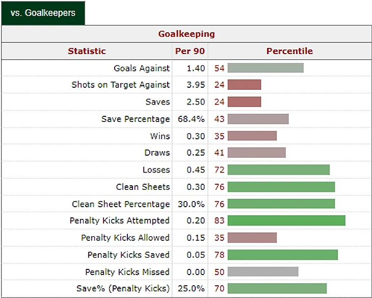Click the Percentile column header

pos(289,51)
